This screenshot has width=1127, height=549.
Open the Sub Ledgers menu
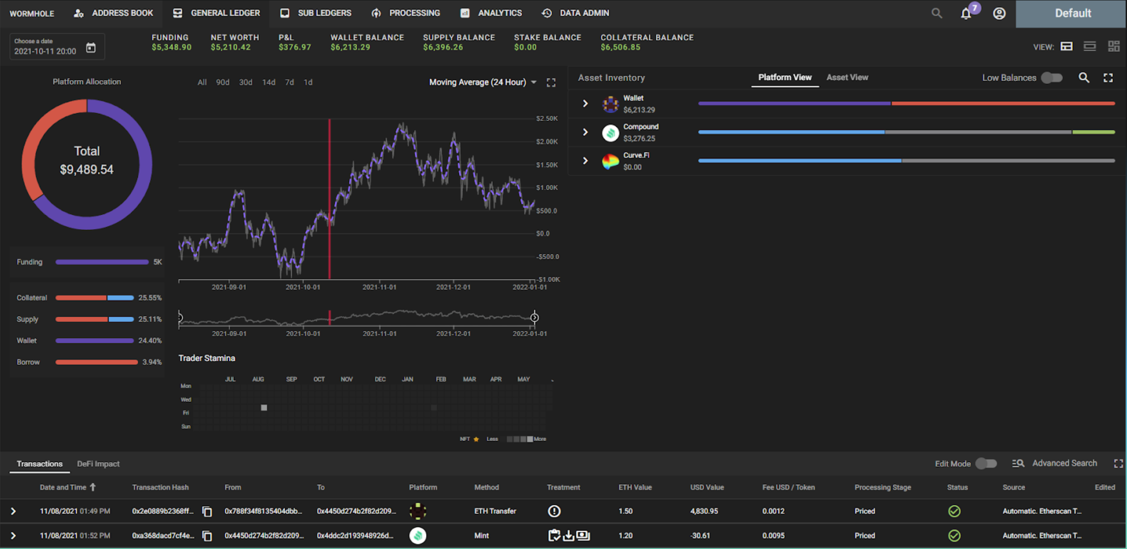[315, 13]
